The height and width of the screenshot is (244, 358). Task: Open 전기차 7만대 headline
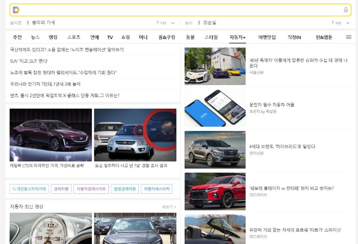click(x=45, y=84)
